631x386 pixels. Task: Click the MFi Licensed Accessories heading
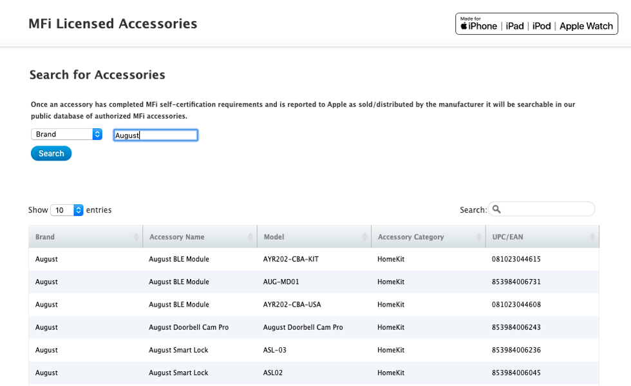click(x=113, y=23)
